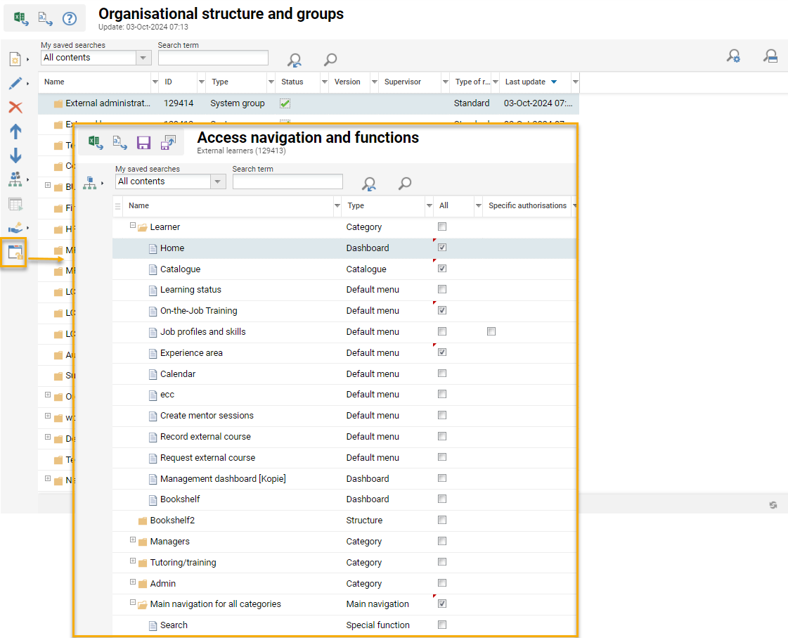Click the help question mark icon

(69, 19)
